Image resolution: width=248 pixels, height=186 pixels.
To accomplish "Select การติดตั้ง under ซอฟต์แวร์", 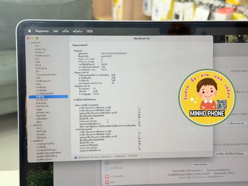I will click(x=41, y=147).
